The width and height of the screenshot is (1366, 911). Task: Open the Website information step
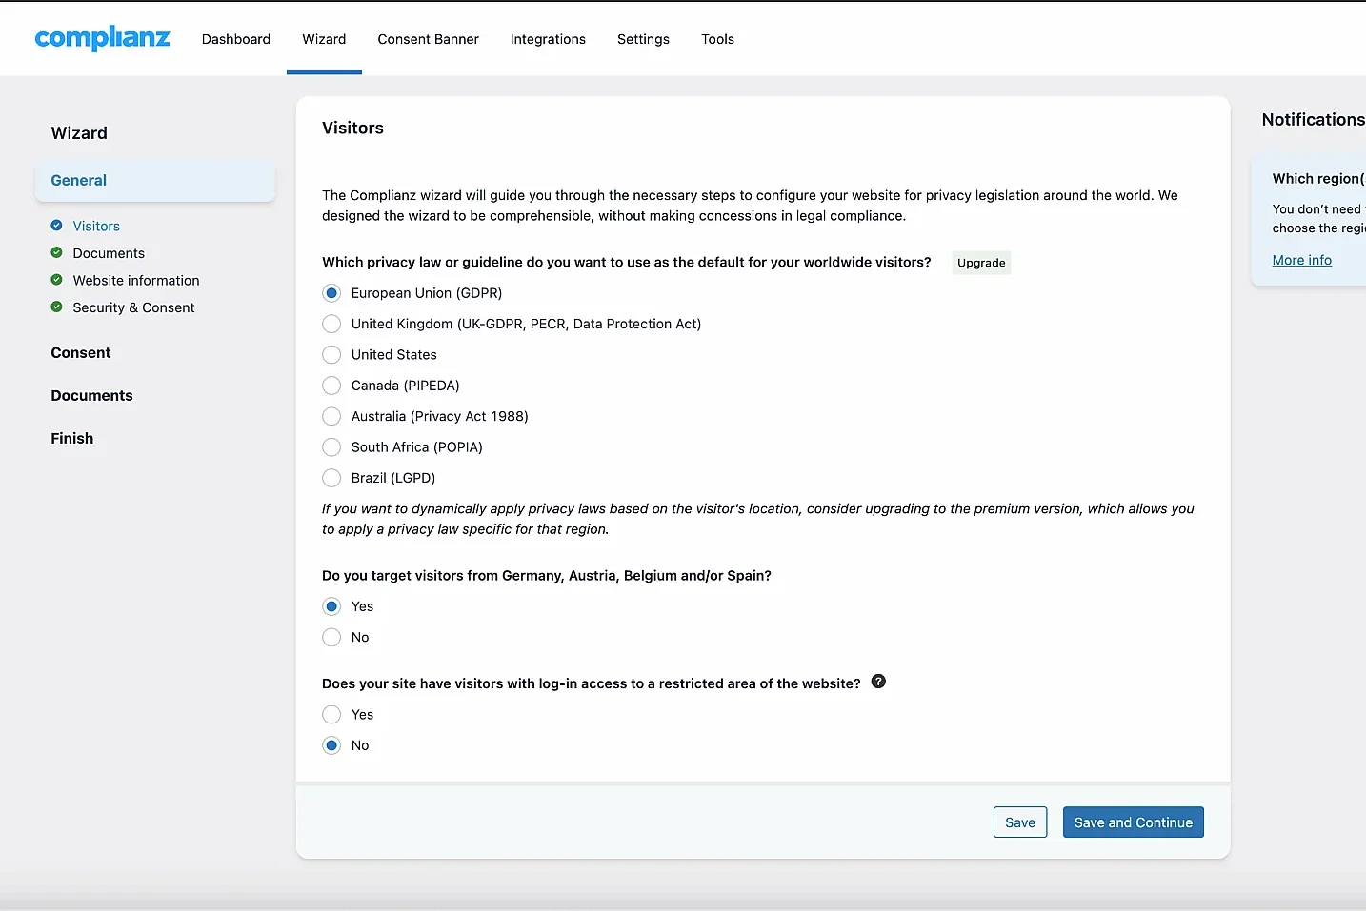click(136, 280)
